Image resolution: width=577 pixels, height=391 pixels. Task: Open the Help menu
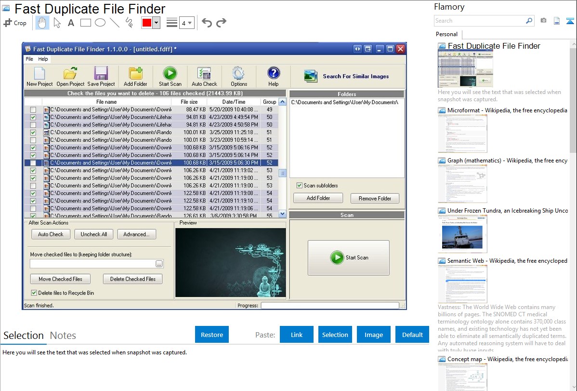(x=43, y=59)
